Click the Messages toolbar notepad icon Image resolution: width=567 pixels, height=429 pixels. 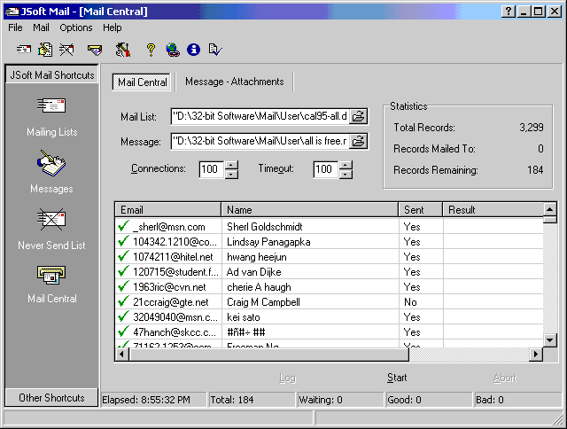tap(45, 50)
